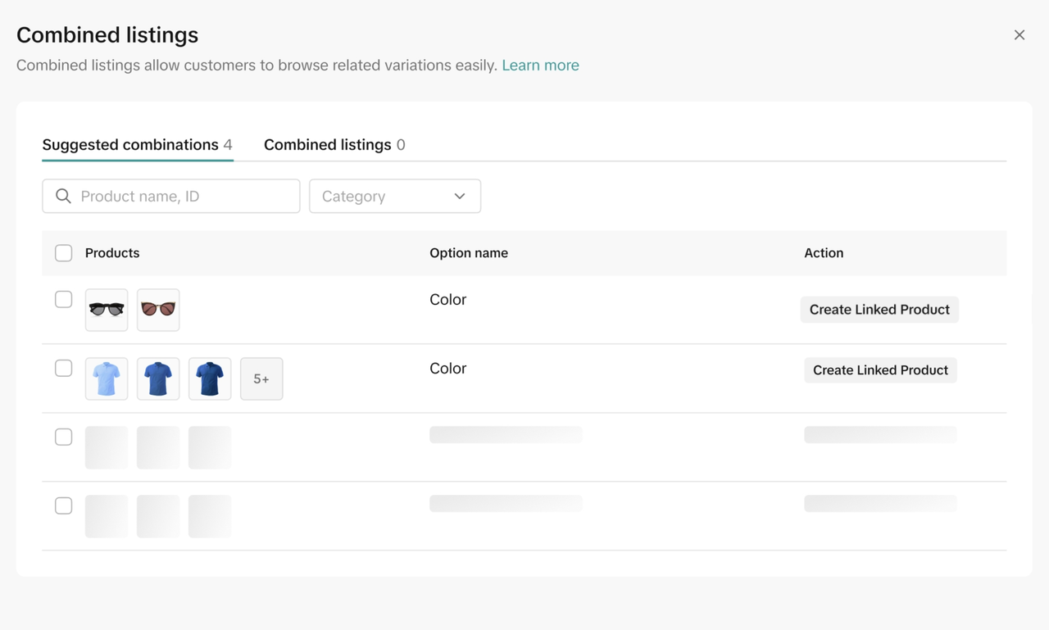Open the Learn more link
The height and width of the screenshot is (630, 1049).
pos(540,66)
